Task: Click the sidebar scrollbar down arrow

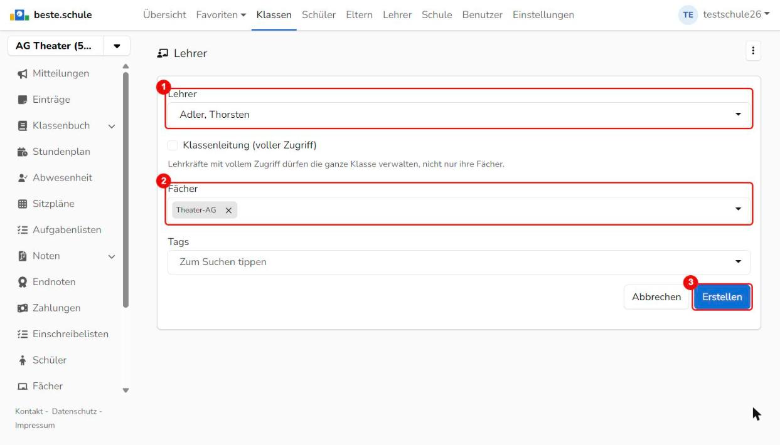Action: pyautogui.click(x=126, y=390)
